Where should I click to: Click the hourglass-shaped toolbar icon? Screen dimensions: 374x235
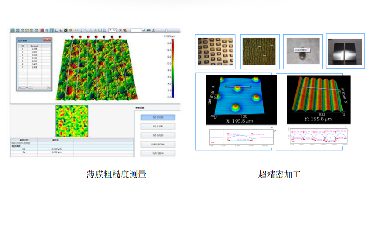pyautogui.click(x=153, y=30)
